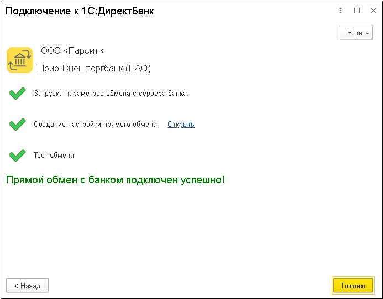The height and width of the screenshot is (299, 383).
Task: Go back with the < Назад button
Action: pos(28,285)
